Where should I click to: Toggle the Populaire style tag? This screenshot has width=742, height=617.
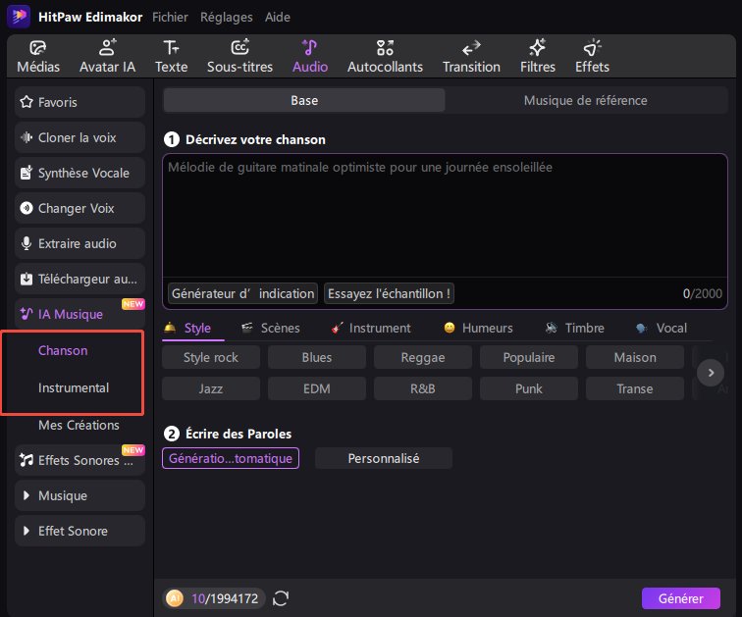point(529,357)
